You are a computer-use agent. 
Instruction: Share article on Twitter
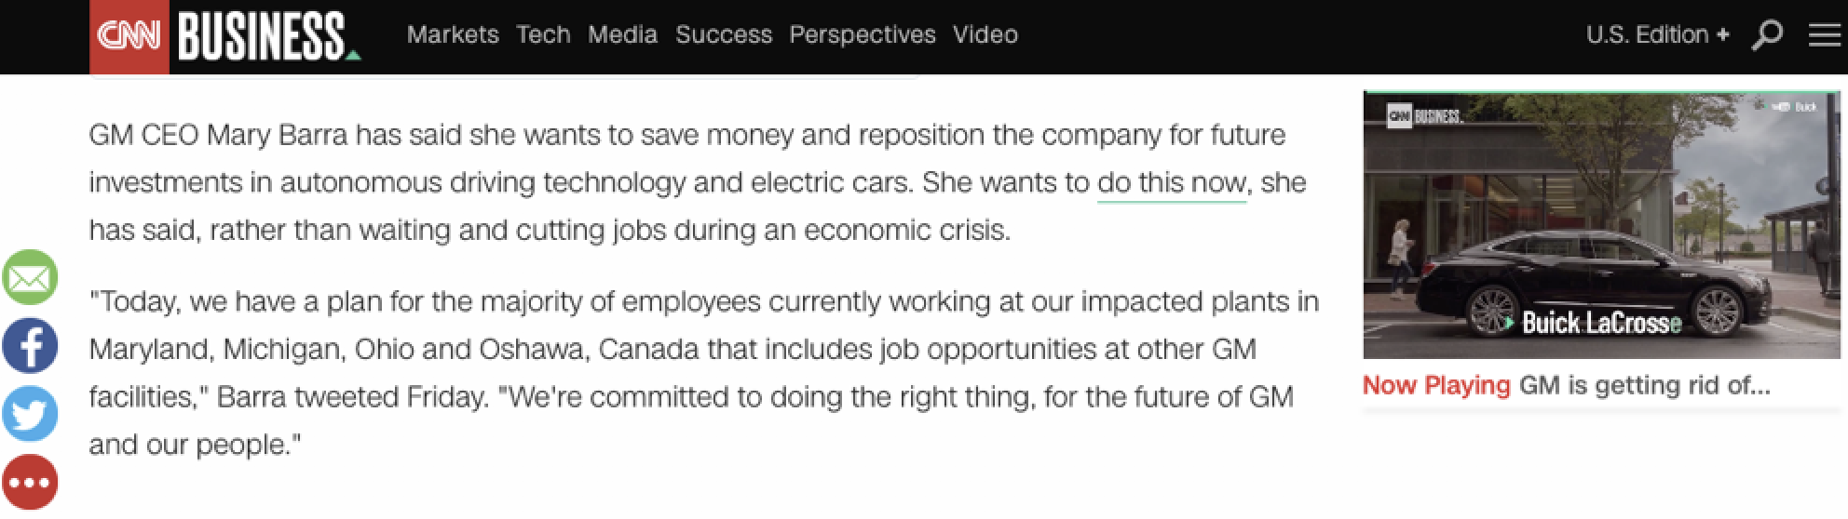[30, 414]
